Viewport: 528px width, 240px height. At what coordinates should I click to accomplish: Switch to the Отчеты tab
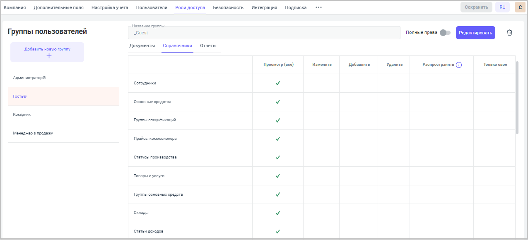208,46
